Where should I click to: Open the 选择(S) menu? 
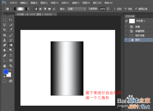pyautogui.click(x=65, y=3)
